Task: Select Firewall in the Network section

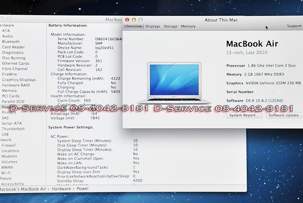Action: click(x=8, y=146)
